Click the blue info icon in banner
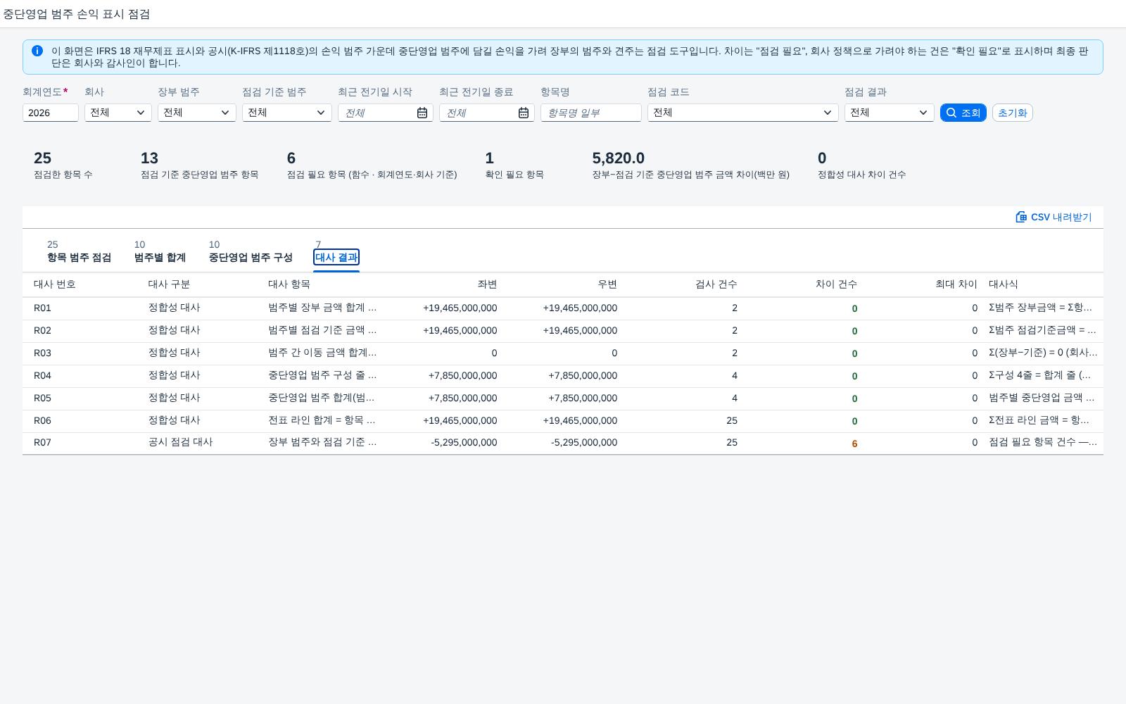 coord(37,51)
